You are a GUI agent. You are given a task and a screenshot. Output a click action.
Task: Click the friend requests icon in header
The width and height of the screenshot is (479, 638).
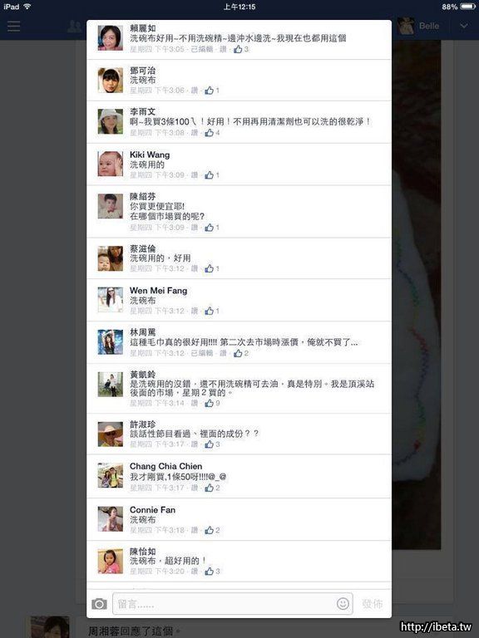click(x=74, y=27)
